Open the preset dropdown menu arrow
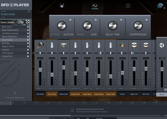This screenshot has height=119, width=167. 29,11
